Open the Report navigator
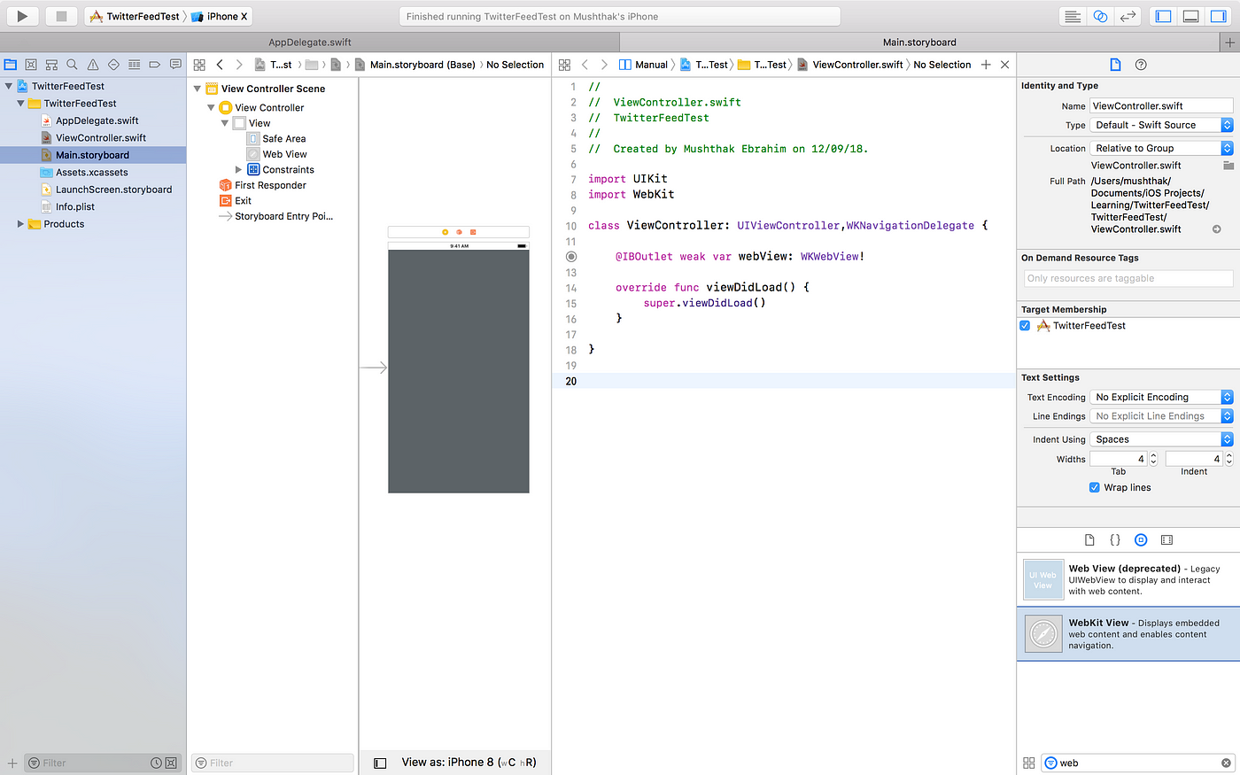Screen dimensions: 1240x775 coord(175,65)
